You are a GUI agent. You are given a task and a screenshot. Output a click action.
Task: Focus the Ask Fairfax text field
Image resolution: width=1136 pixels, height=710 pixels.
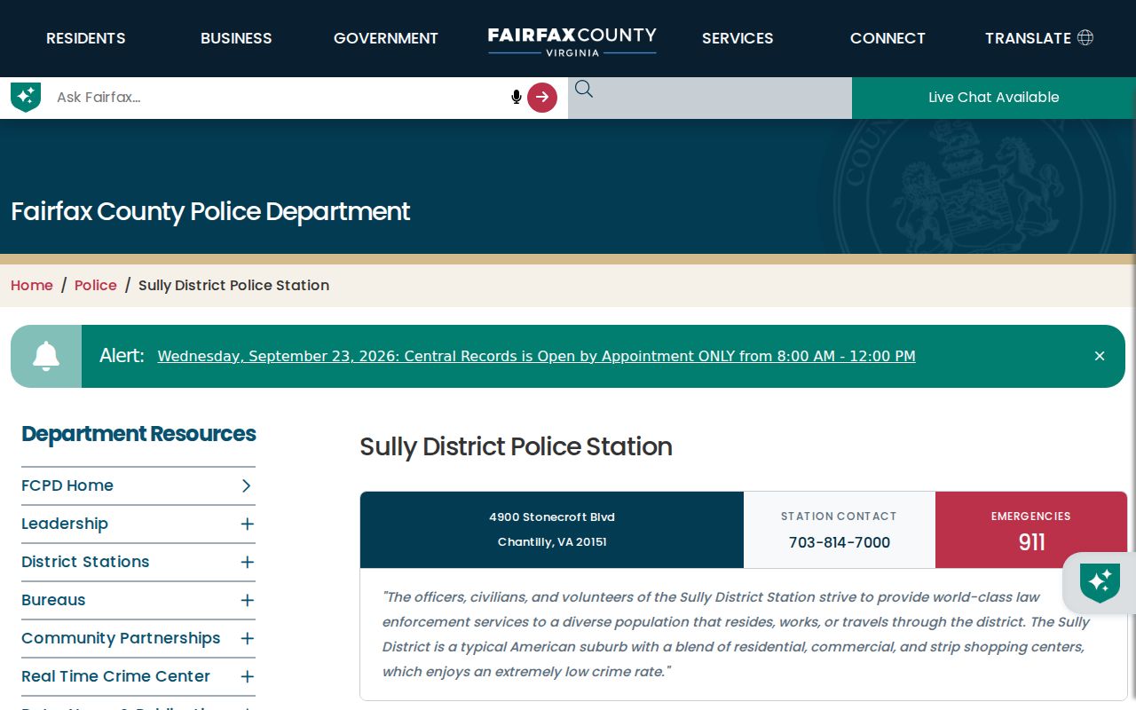tap(280, 98)
